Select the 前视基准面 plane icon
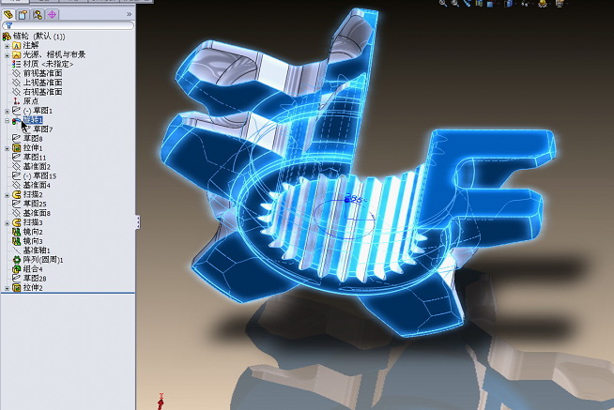614x410 pixels. click(x=16, y=73)
